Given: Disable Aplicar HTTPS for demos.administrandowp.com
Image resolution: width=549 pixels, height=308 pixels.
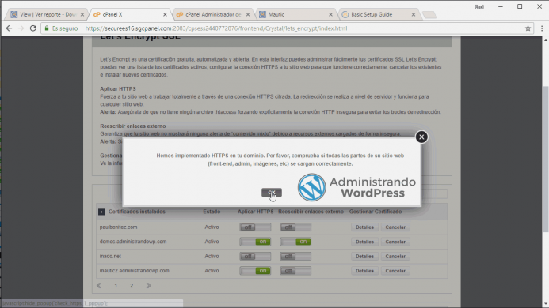Looking at the screenshot, I should [x=255, y=242].
